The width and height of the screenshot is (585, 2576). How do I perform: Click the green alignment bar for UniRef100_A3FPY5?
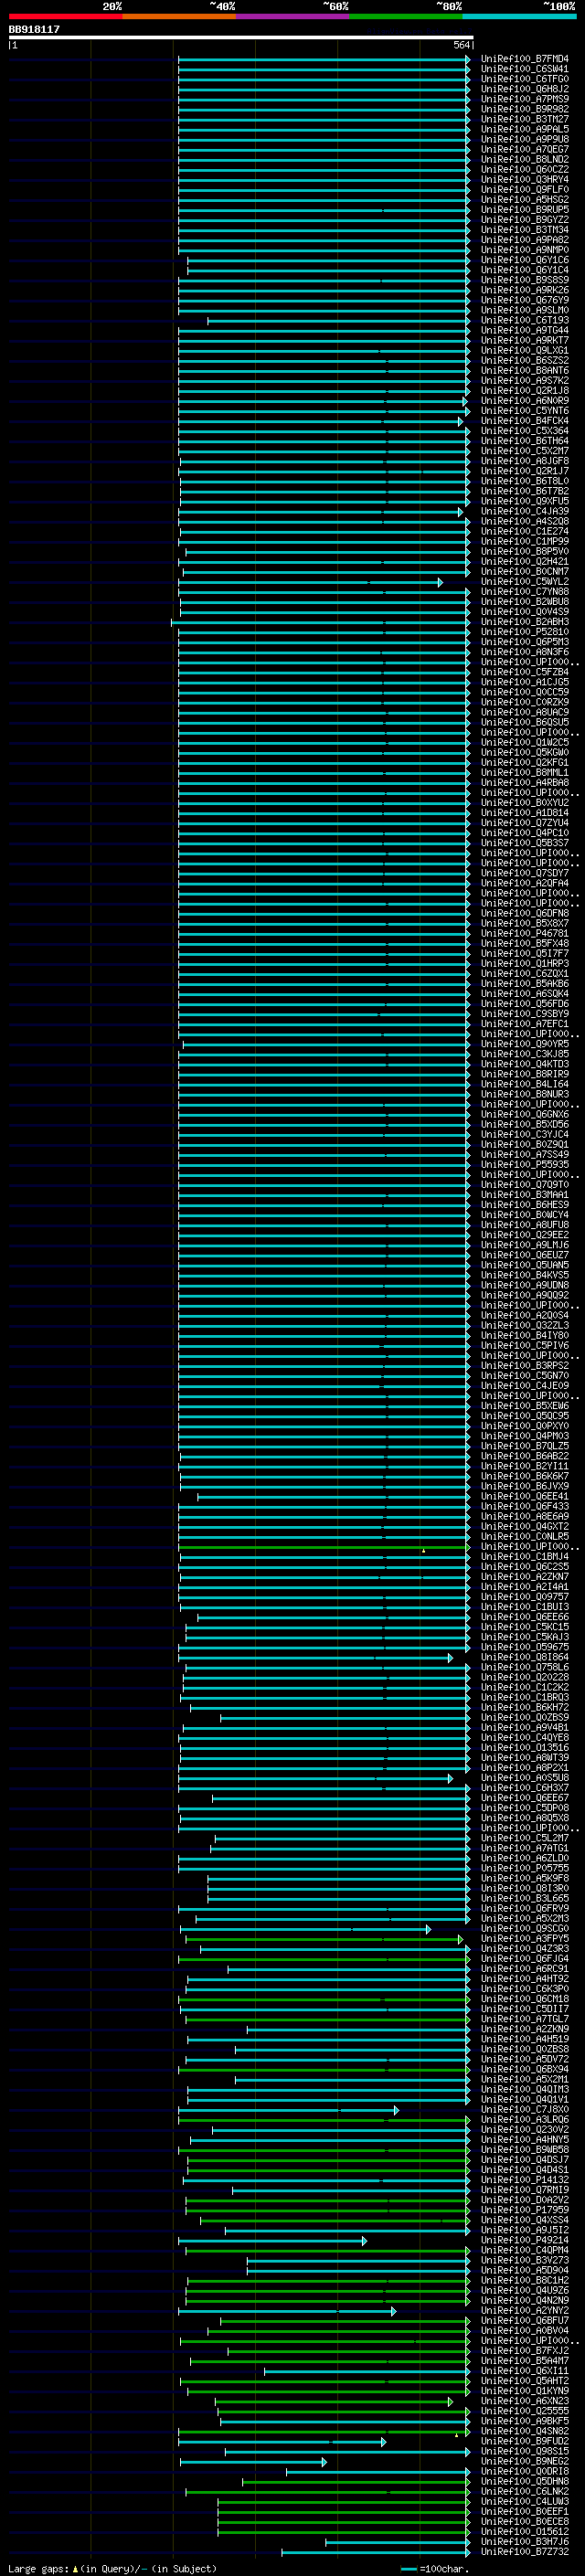click(x=324, y=1939)
